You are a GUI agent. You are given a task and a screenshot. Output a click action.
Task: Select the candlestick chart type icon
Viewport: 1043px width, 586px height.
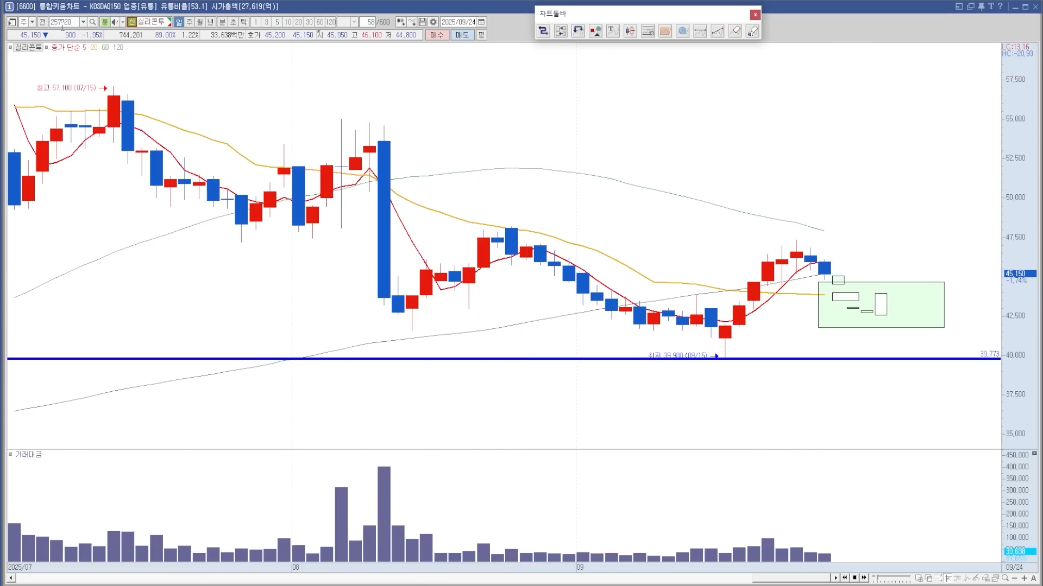(630, 31)
